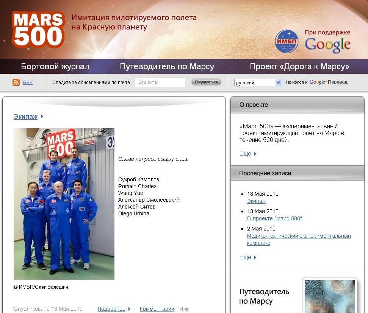368x313 pixels.
Task: Click the Последние записи panel header
Action: 298,173
